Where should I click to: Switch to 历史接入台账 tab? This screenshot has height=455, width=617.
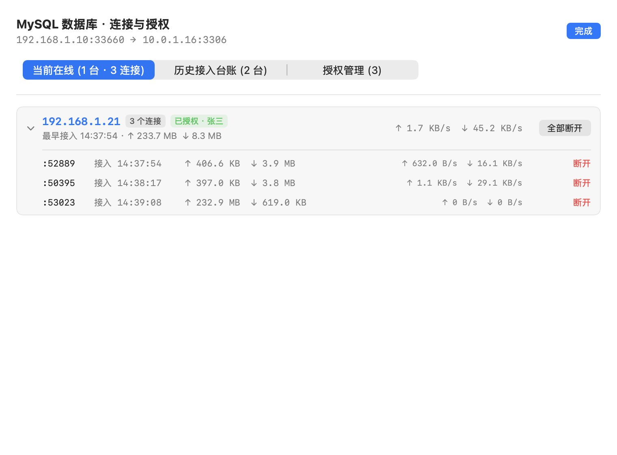coord(220,70)
